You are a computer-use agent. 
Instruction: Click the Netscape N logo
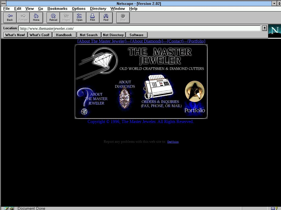pyautogui.click(x=274, y=31)
